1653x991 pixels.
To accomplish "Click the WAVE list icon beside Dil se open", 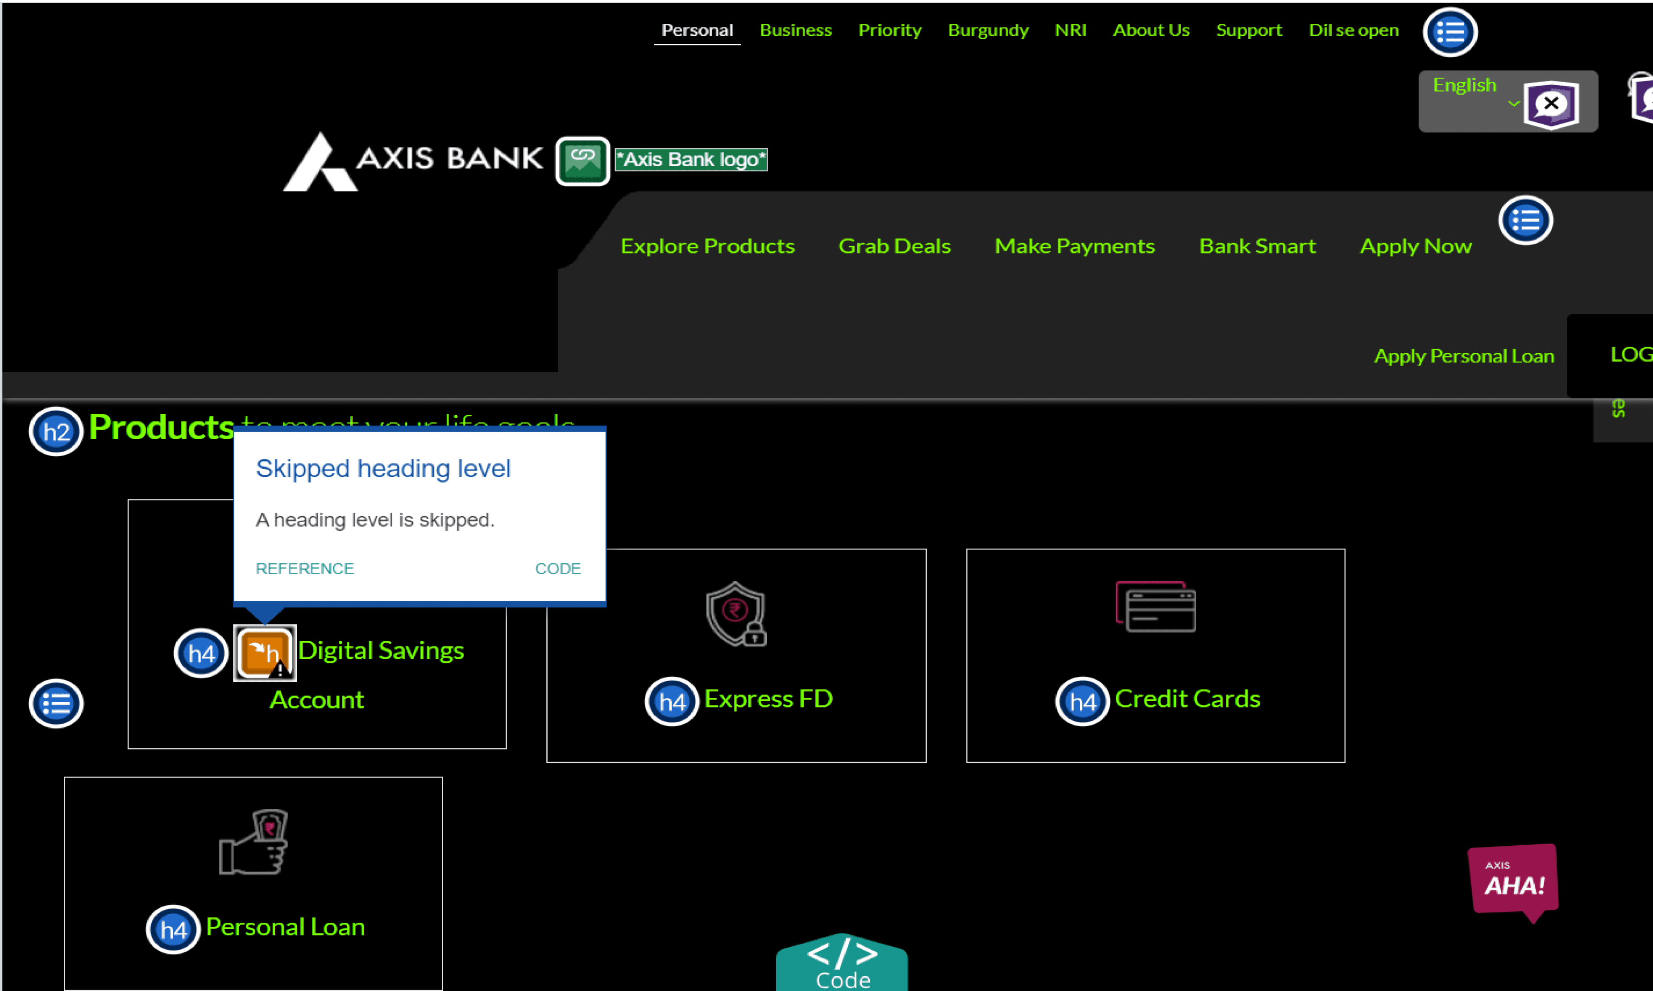I will [x=1449, y=31].
